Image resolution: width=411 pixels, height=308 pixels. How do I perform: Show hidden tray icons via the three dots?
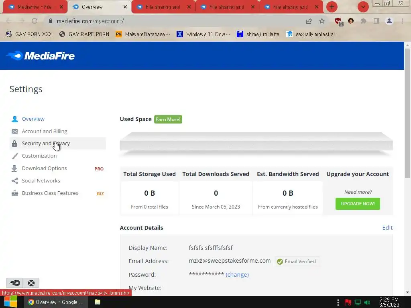coord(338,302)
